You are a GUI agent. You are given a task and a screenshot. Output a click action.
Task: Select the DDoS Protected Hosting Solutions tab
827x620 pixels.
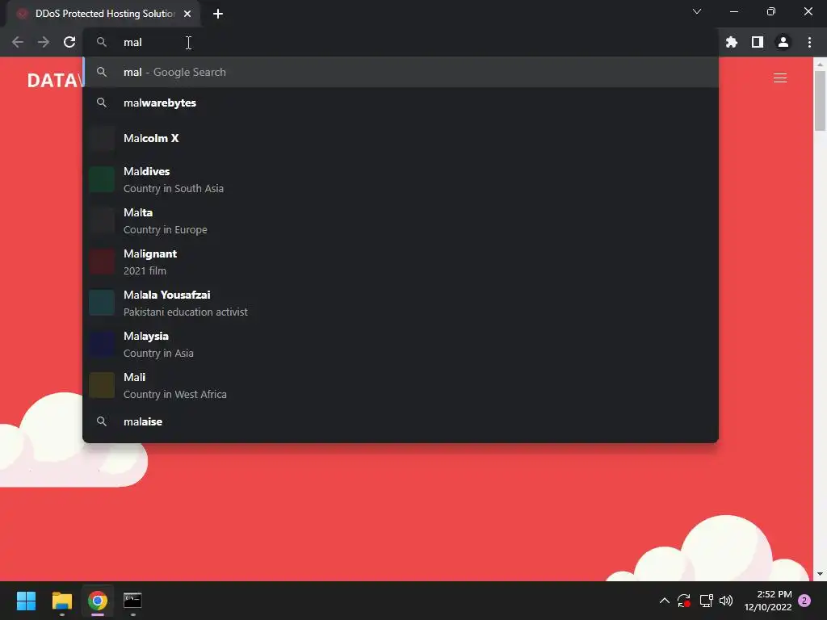pos(103,14)
